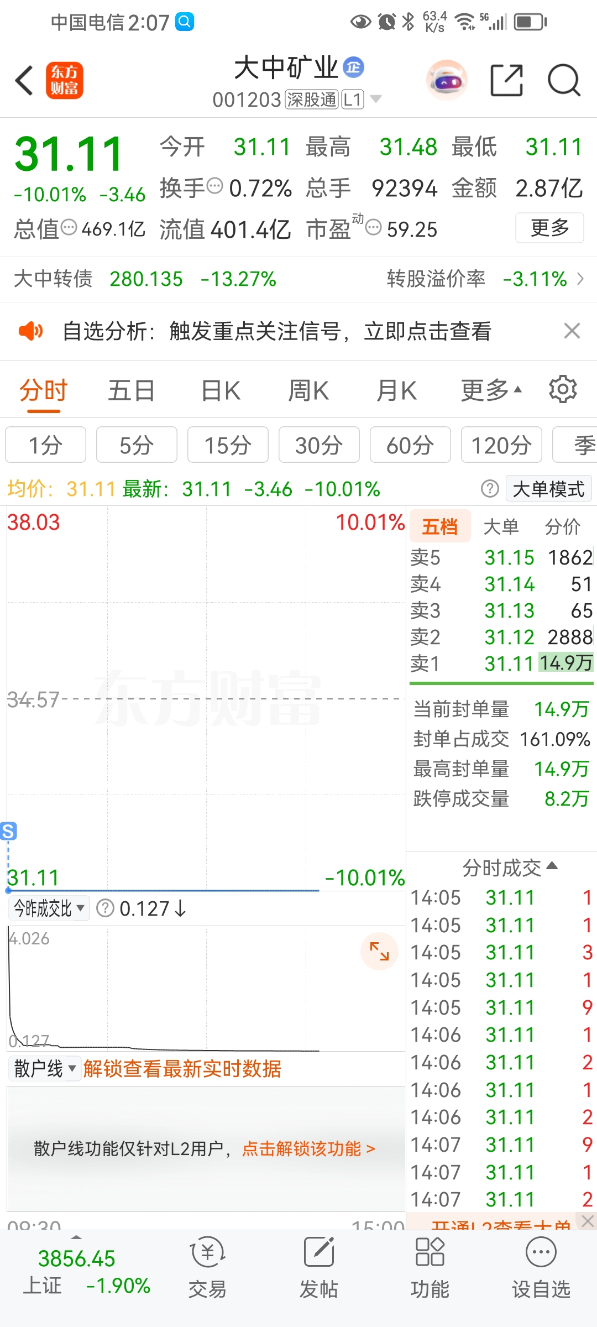Switch to 大单 tab
This screenshot has width=597, height=1327.
[501, 526]
